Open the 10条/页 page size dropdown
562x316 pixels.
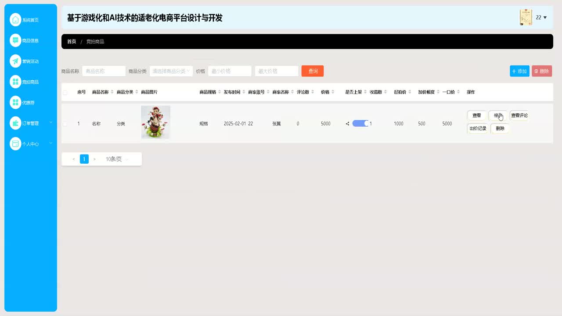tap(117, 159)
